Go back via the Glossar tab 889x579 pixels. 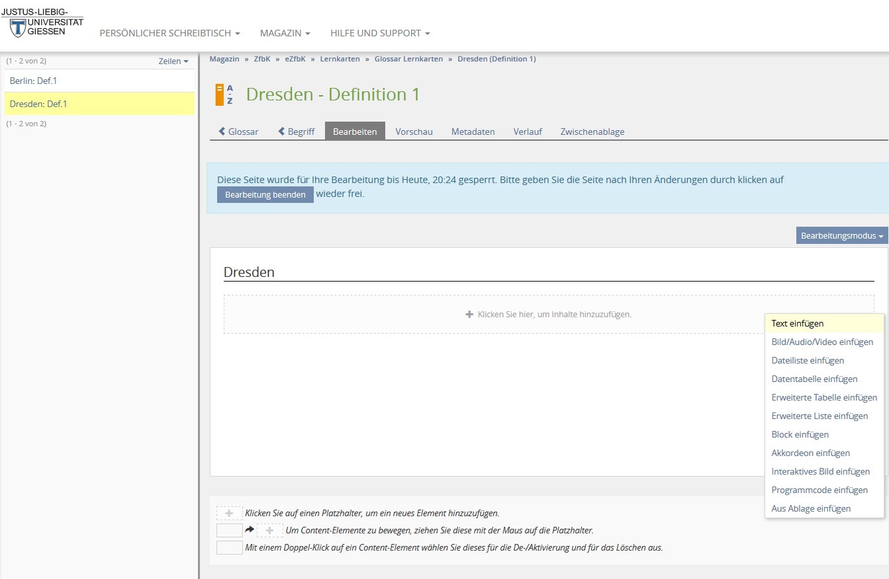(x=239, y=132)
